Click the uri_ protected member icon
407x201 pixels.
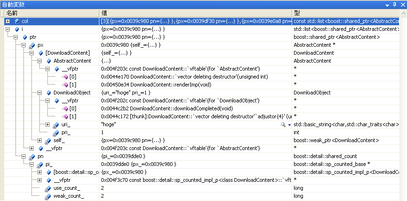coord(56,125)
